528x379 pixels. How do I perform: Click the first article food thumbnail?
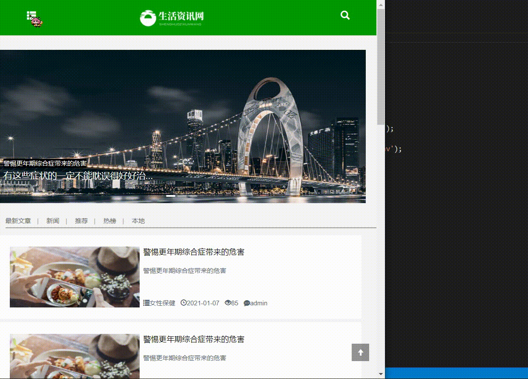tap(75, 277)
